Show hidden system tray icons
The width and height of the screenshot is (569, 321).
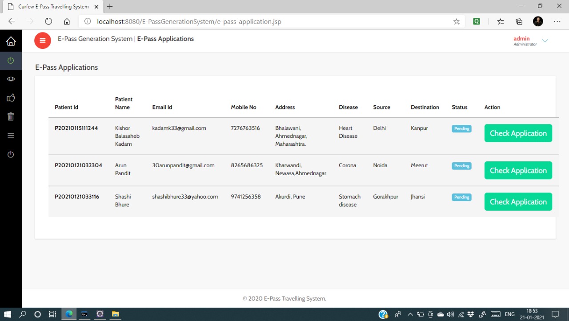(410, 314)
